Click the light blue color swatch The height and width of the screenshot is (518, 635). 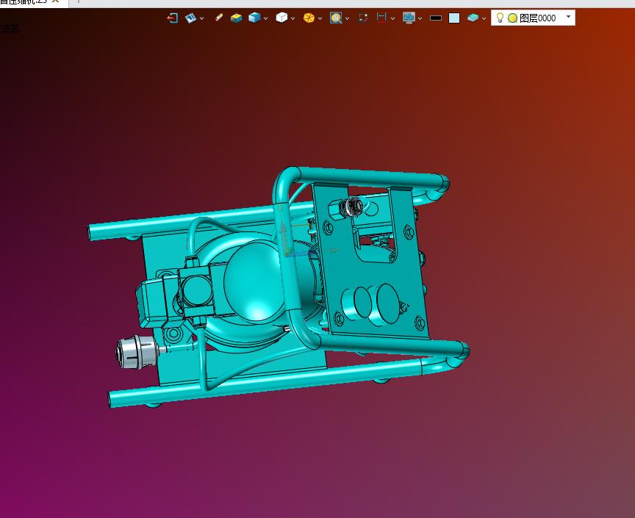point(454,18)
